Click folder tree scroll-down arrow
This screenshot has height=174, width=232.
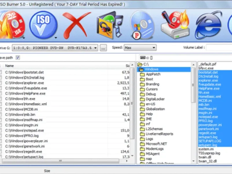point(193,161)
